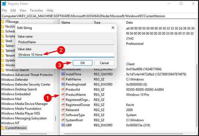The width and height of the screenshot is (199, 136).
Task: Click the ProductName value name text
Action: [x=76, y=95]
